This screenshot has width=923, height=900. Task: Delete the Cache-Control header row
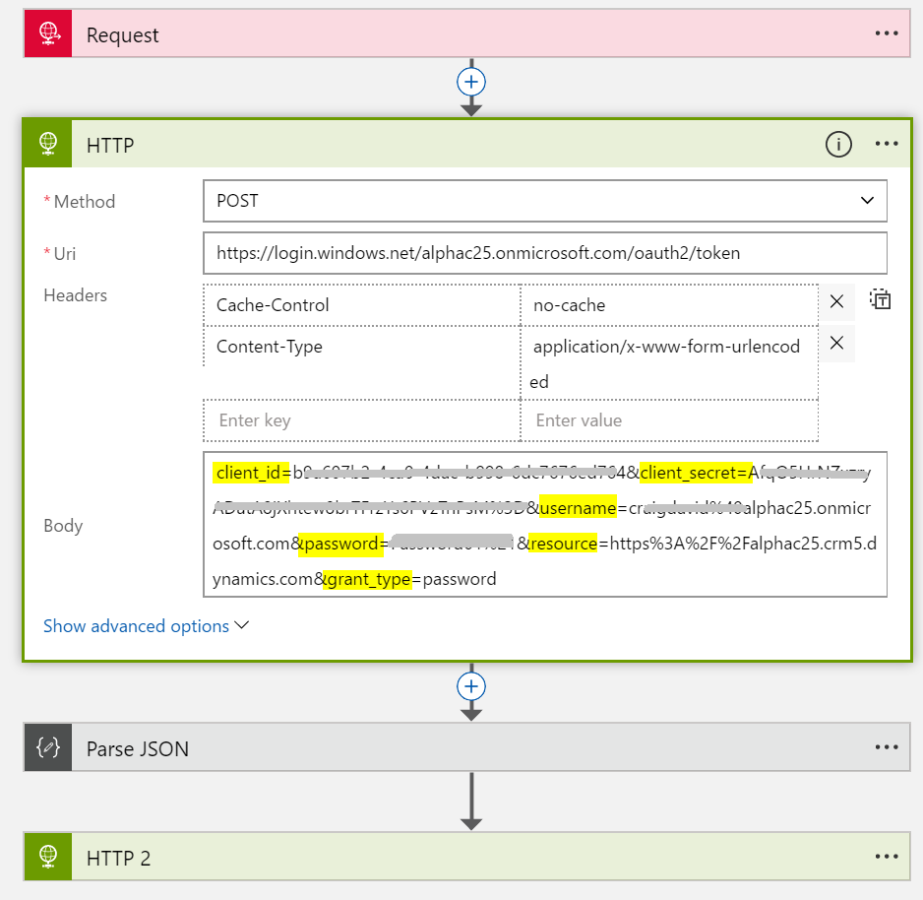(836, 302)
